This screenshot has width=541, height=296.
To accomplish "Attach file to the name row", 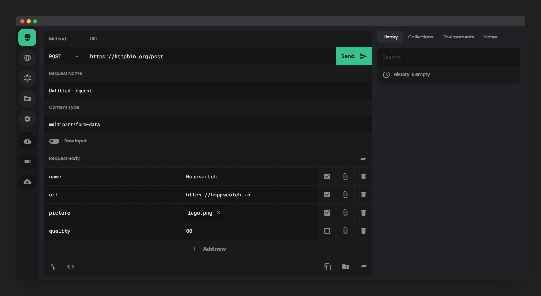I will [x=345, y=176].
